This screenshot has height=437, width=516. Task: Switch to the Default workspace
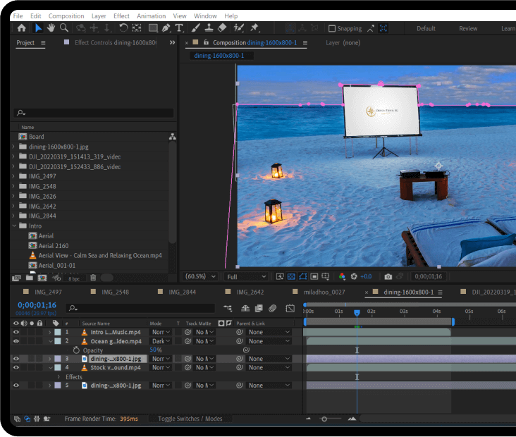426,29
